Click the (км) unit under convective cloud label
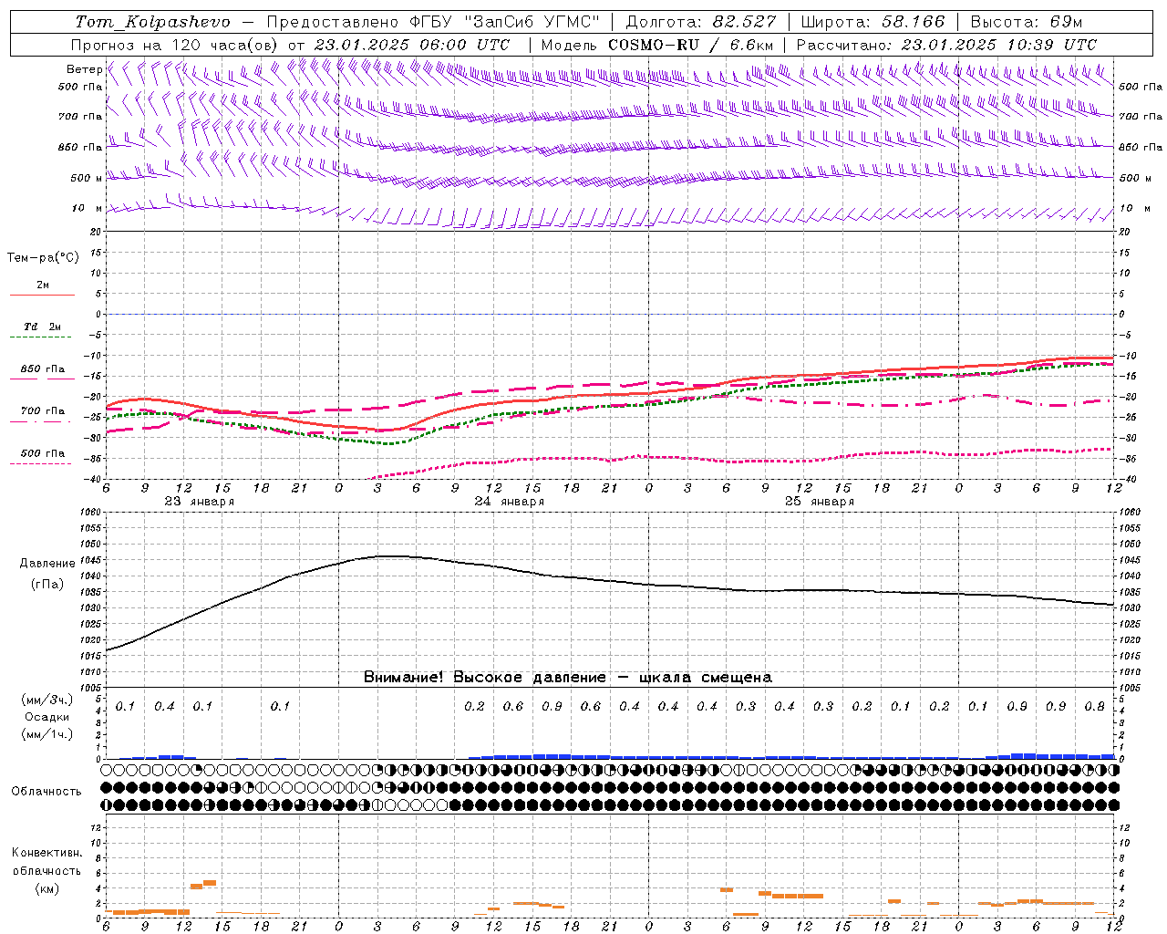Viewport: 1167px width, 934px height. (47, 888)
